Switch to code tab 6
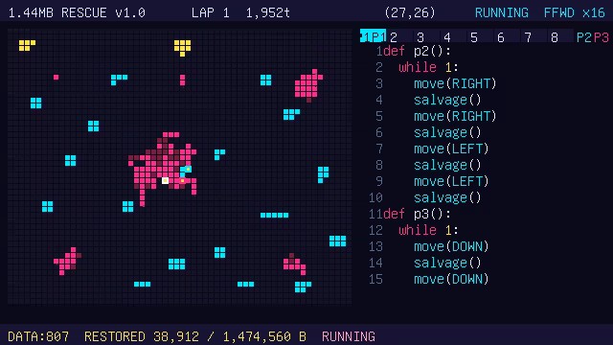The image size is (613, 345). 500,37
